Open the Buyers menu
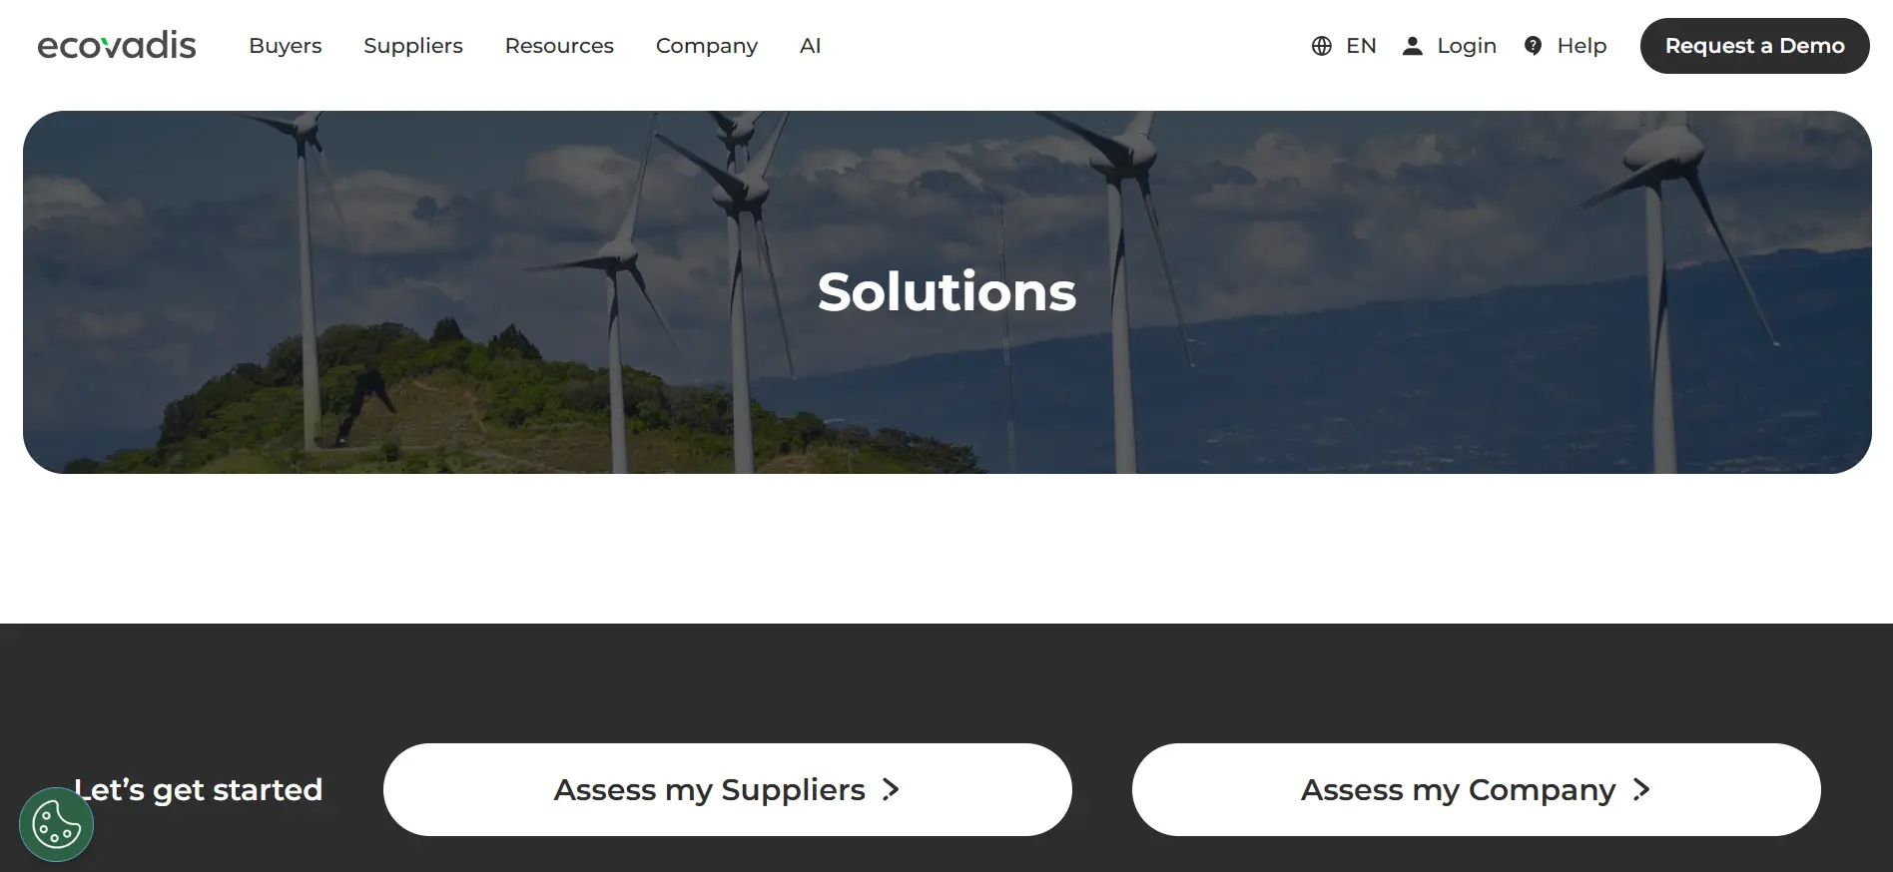The image size is (1893, 872). pos(286,46)
